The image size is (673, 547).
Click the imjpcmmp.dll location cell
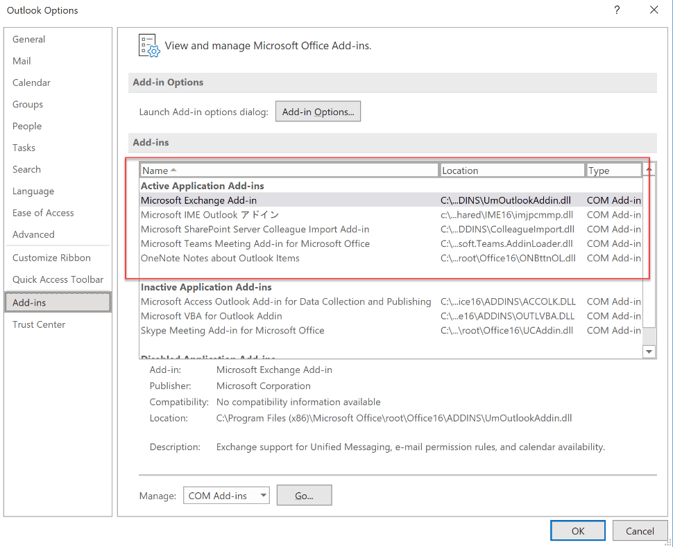point(507,215)
